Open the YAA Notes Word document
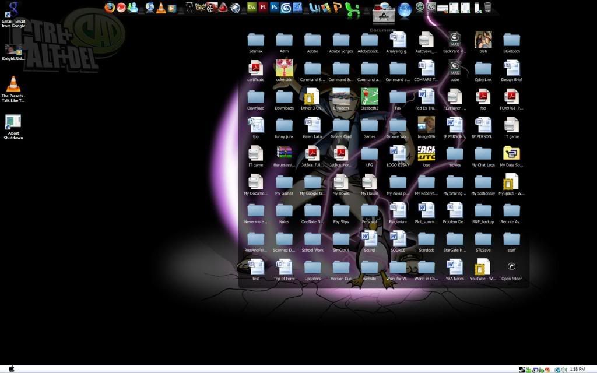The image size is (597, 373). (x=455, y=270)
